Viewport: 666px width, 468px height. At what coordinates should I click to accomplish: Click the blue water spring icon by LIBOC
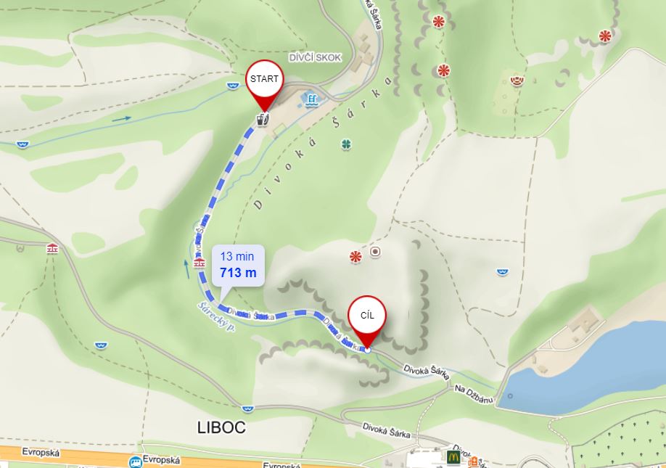(247, 409)
